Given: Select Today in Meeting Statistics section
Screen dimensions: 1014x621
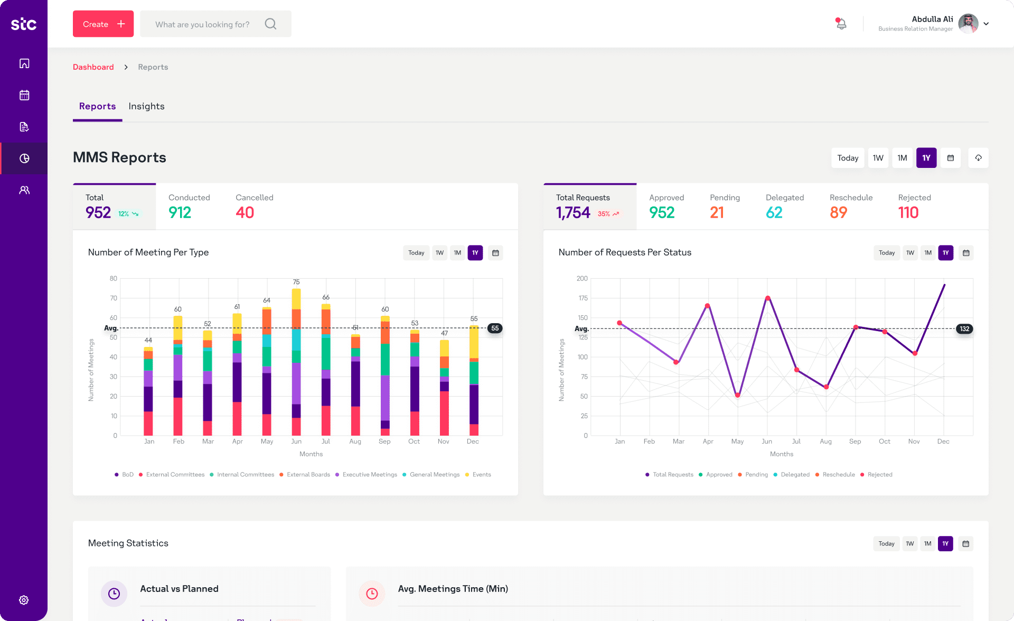Looking at the screenshot, I should (886, 544).
